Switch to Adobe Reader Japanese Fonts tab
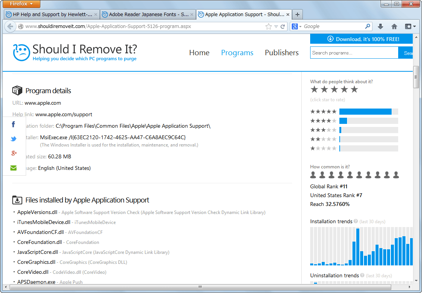 coord(148,15)
